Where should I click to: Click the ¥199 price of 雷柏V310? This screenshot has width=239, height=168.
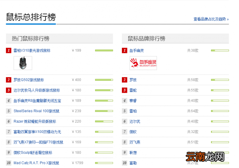click(76, 51)
